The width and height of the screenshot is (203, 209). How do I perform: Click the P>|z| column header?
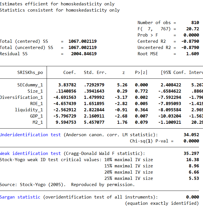click(x=141, y=72)
